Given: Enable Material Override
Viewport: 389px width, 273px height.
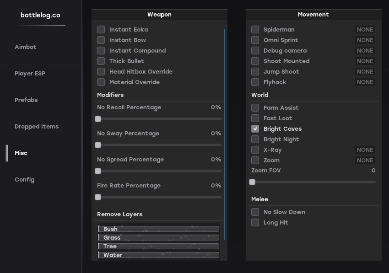Looking at the screenshot, I should (101, 82).
